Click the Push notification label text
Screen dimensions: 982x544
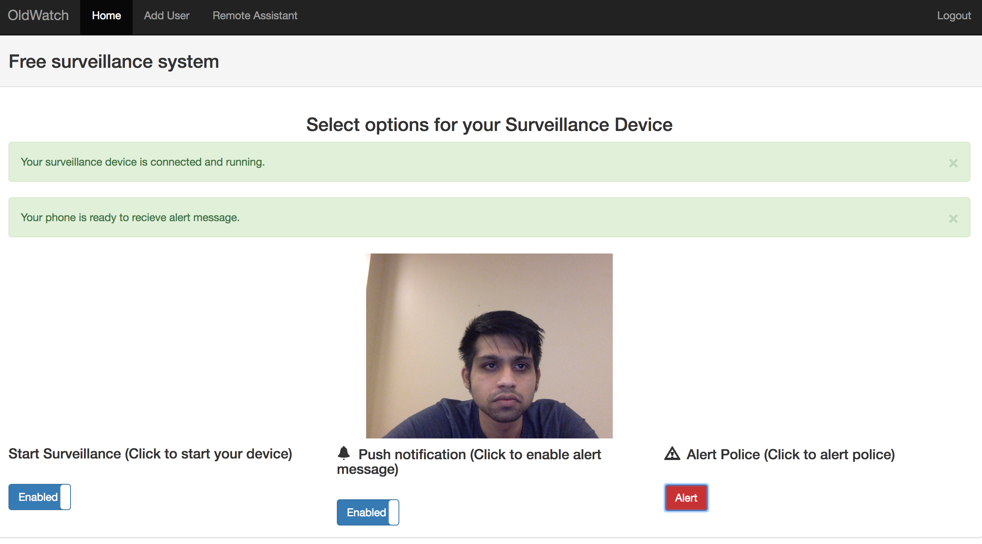pyautogui.click(x=479, y=455)
